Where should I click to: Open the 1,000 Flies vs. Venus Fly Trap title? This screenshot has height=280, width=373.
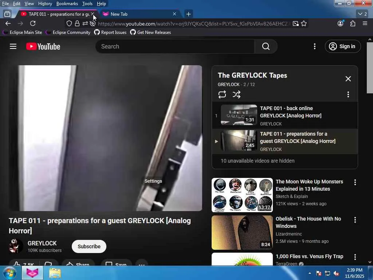pos(309,256)
